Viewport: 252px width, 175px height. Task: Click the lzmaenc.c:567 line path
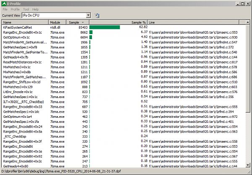[x=193, y=156]
